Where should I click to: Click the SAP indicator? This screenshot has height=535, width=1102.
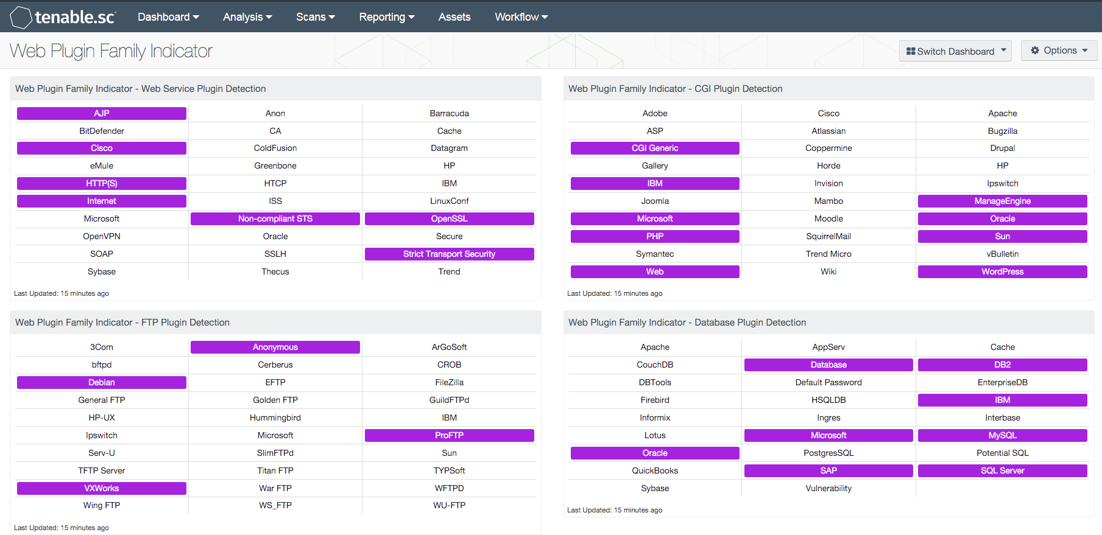[828, 470]
